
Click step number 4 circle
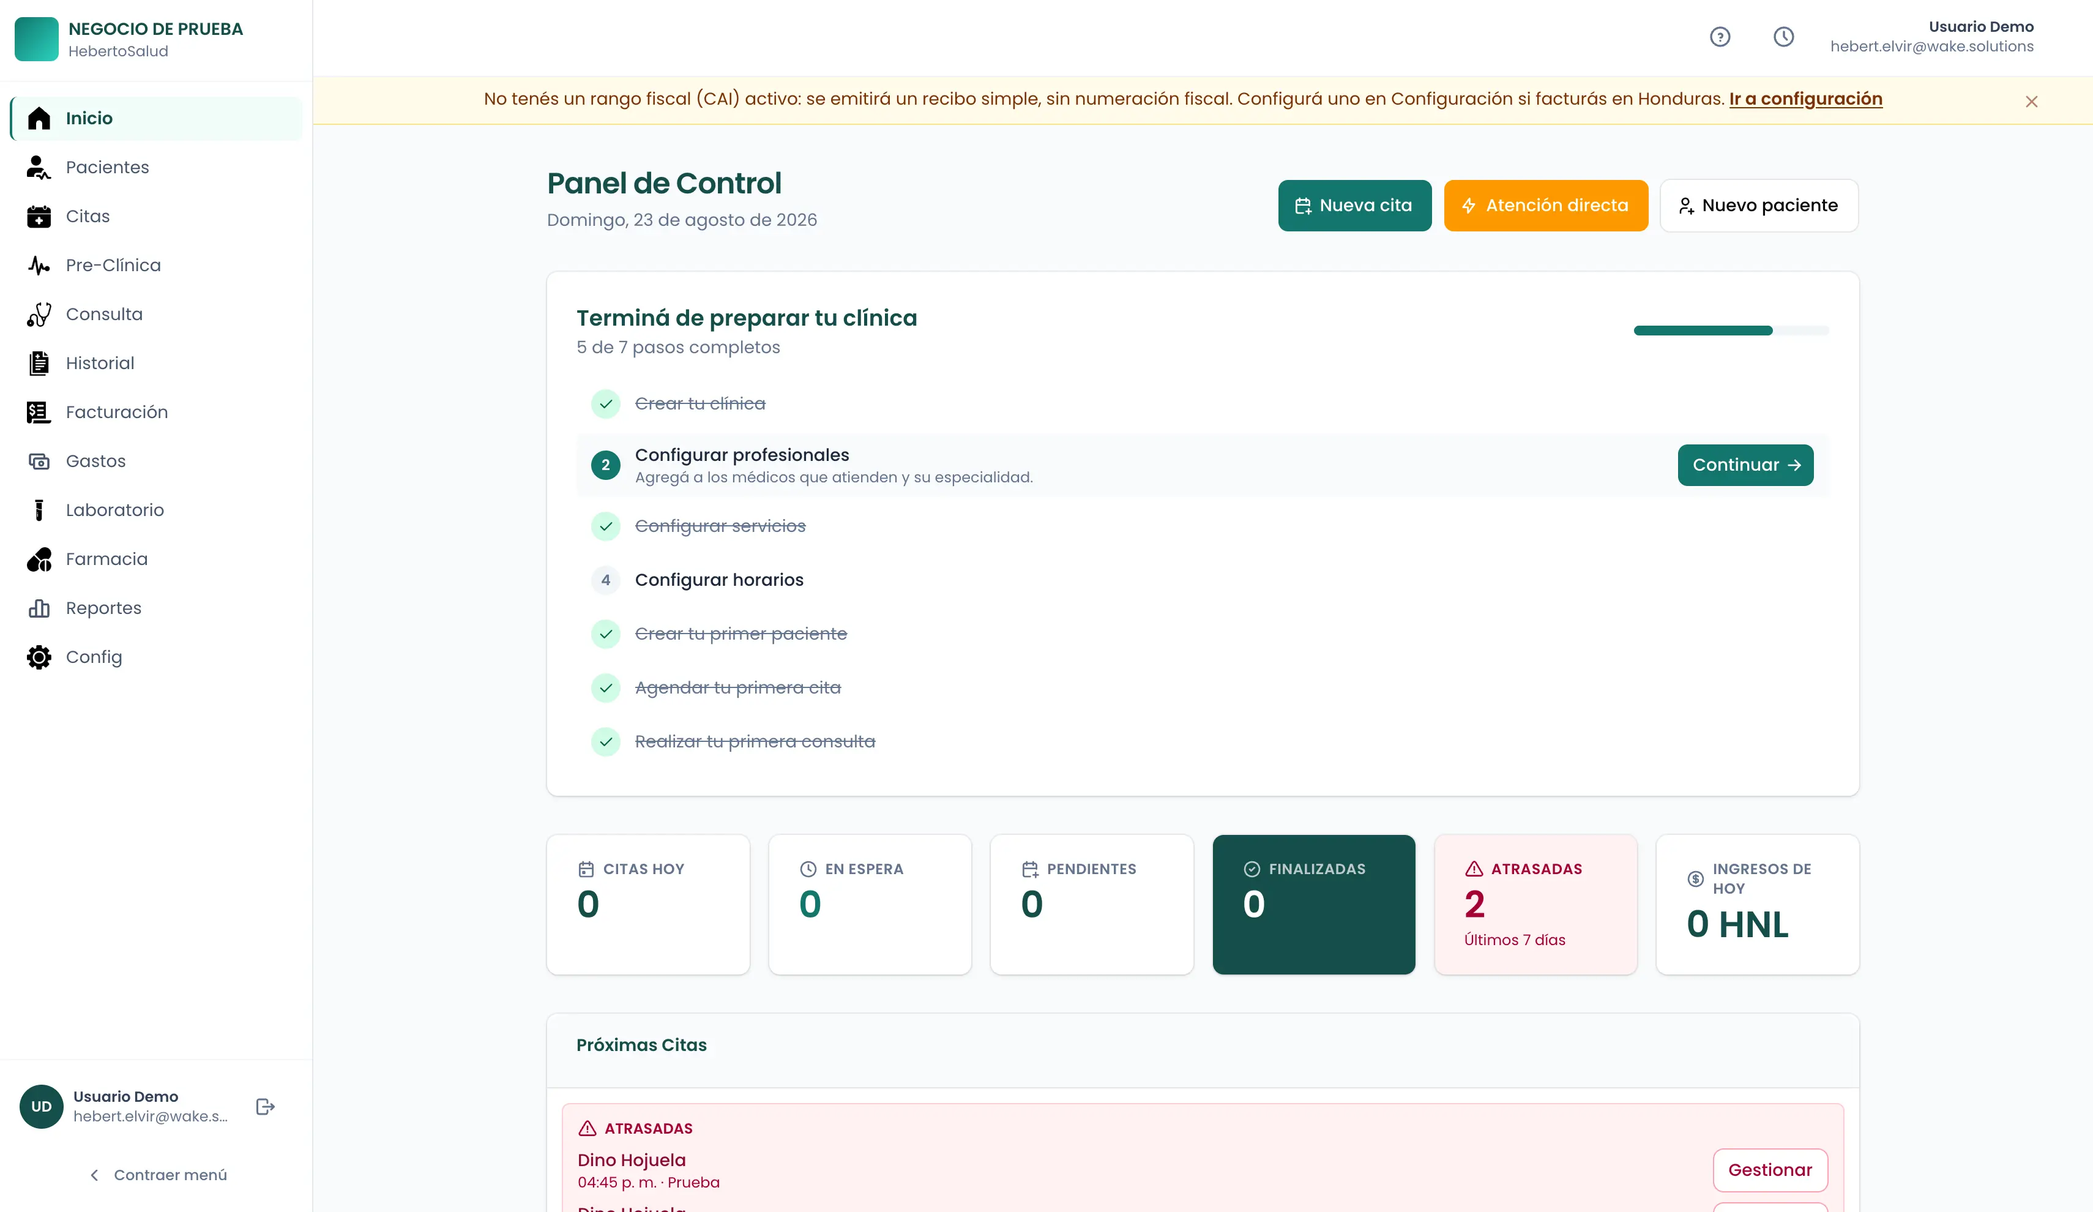605,580
